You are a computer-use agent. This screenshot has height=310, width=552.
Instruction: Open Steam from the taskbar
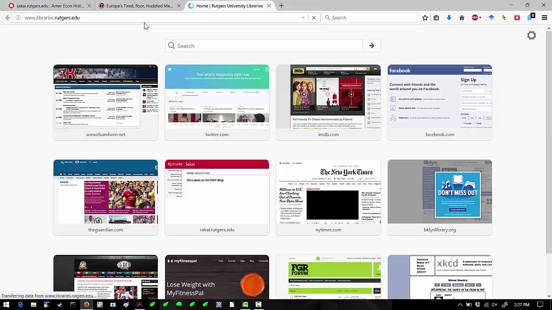(60, 304)
